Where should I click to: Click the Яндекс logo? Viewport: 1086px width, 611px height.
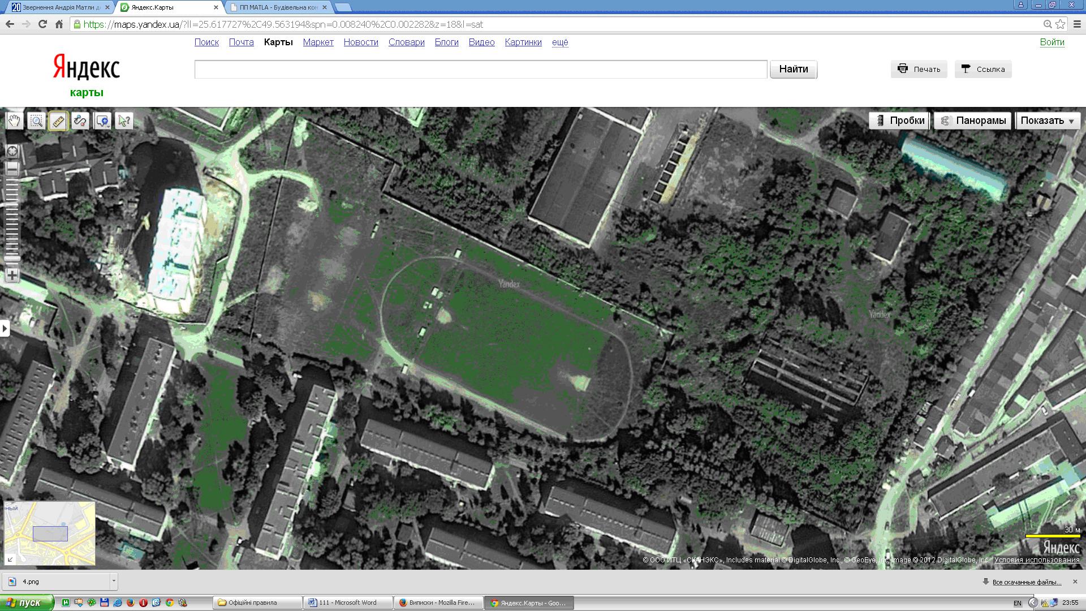pos(87,68)
